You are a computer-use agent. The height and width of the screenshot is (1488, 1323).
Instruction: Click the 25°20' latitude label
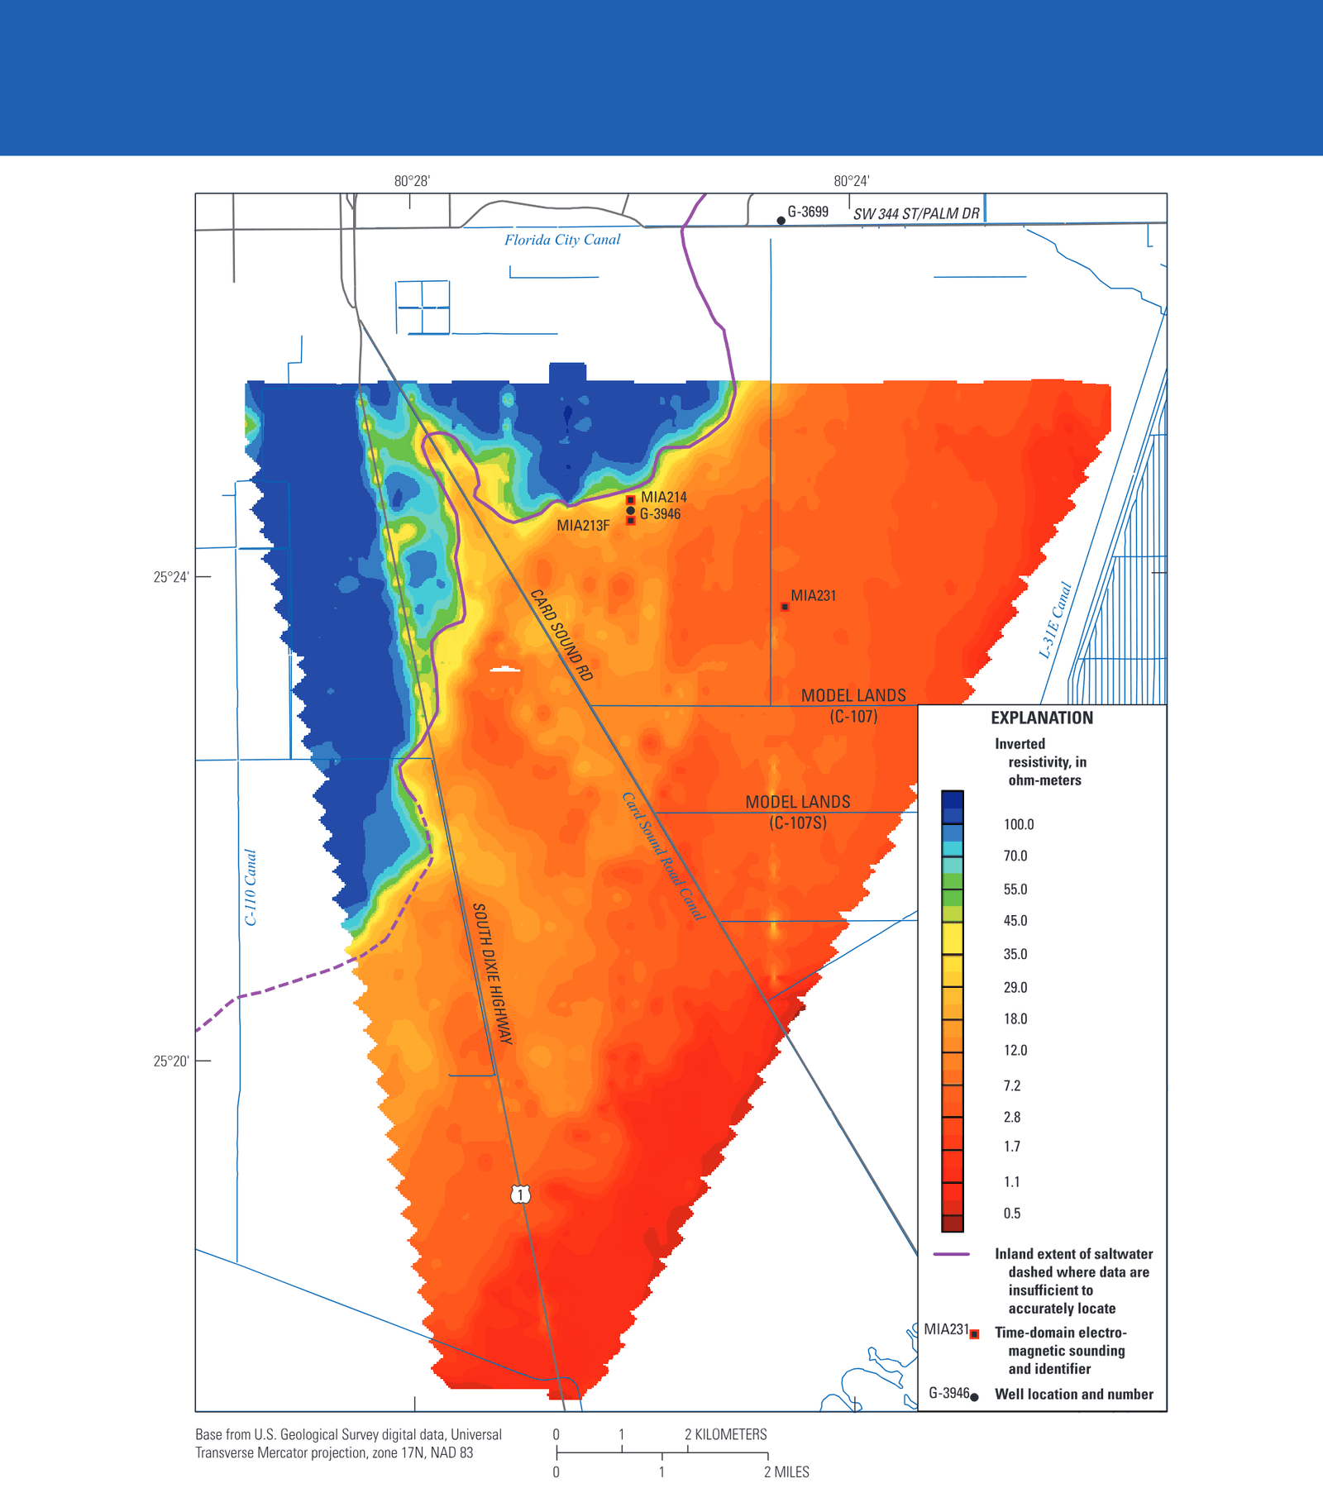[x=171, y=1061]
